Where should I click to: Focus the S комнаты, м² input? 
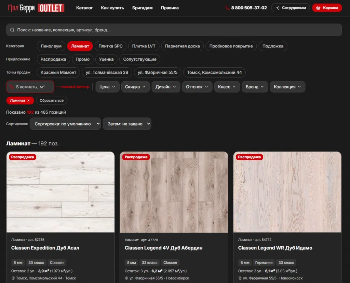pos(30,87)
